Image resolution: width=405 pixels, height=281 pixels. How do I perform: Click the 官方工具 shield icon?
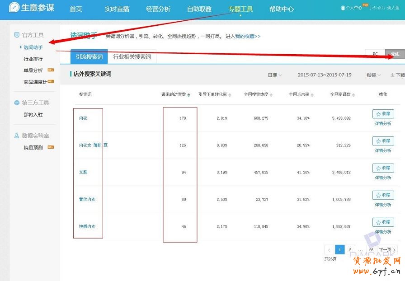pyautogui.click(x=17, y=35)
